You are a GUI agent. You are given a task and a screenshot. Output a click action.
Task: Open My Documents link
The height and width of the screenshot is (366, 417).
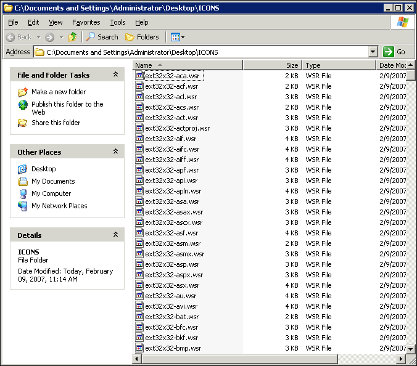53,181
